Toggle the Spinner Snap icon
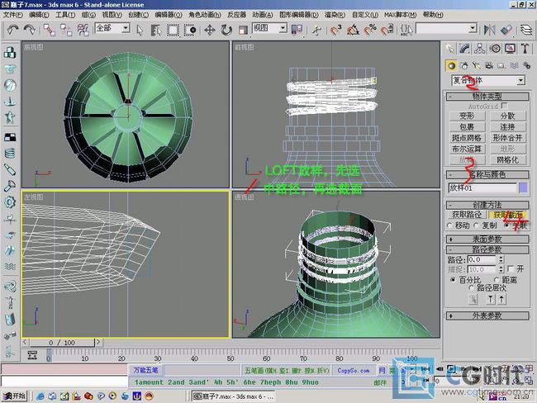This screenshot has width=537, height=403. [x=387, y=30]
